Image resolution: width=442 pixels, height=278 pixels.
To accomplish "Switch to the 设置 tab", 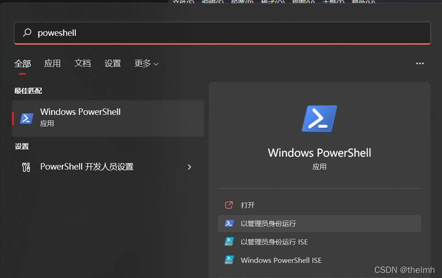I will tap(113, 63).
